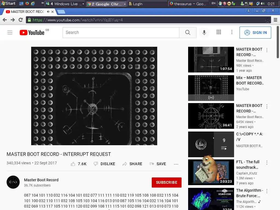Click the YouTube Search input field
The image size is (280, 210).
point(121,33)
